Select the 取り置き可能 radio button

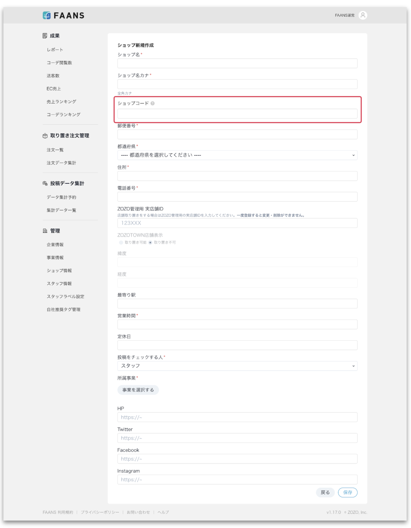(x=121, y=243)
